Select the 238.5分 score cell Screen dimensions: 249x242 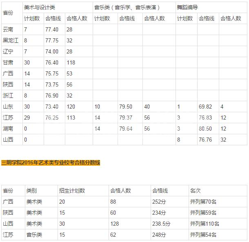pyautogui.click(x=161, y=224)
